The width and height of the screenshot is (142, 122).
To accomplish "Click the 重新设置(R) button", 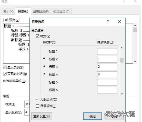I will [x=42, y=116].
